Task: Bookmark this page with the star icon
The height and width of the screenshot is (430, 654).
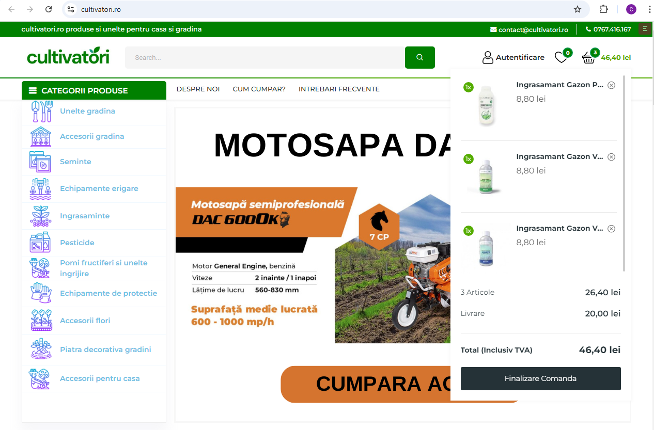Action: pos(578,9)
